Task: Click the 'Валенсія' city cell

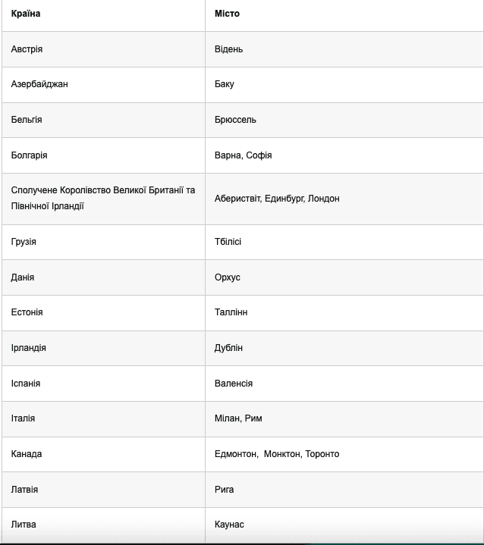Action: [234, 384]
